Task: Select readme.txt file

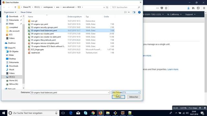Action: tap(35, 53)
